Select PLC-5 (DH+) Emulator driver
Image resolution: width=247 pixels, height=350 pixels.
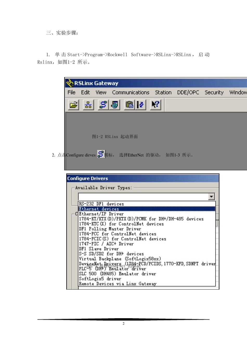tap(147, 269)
